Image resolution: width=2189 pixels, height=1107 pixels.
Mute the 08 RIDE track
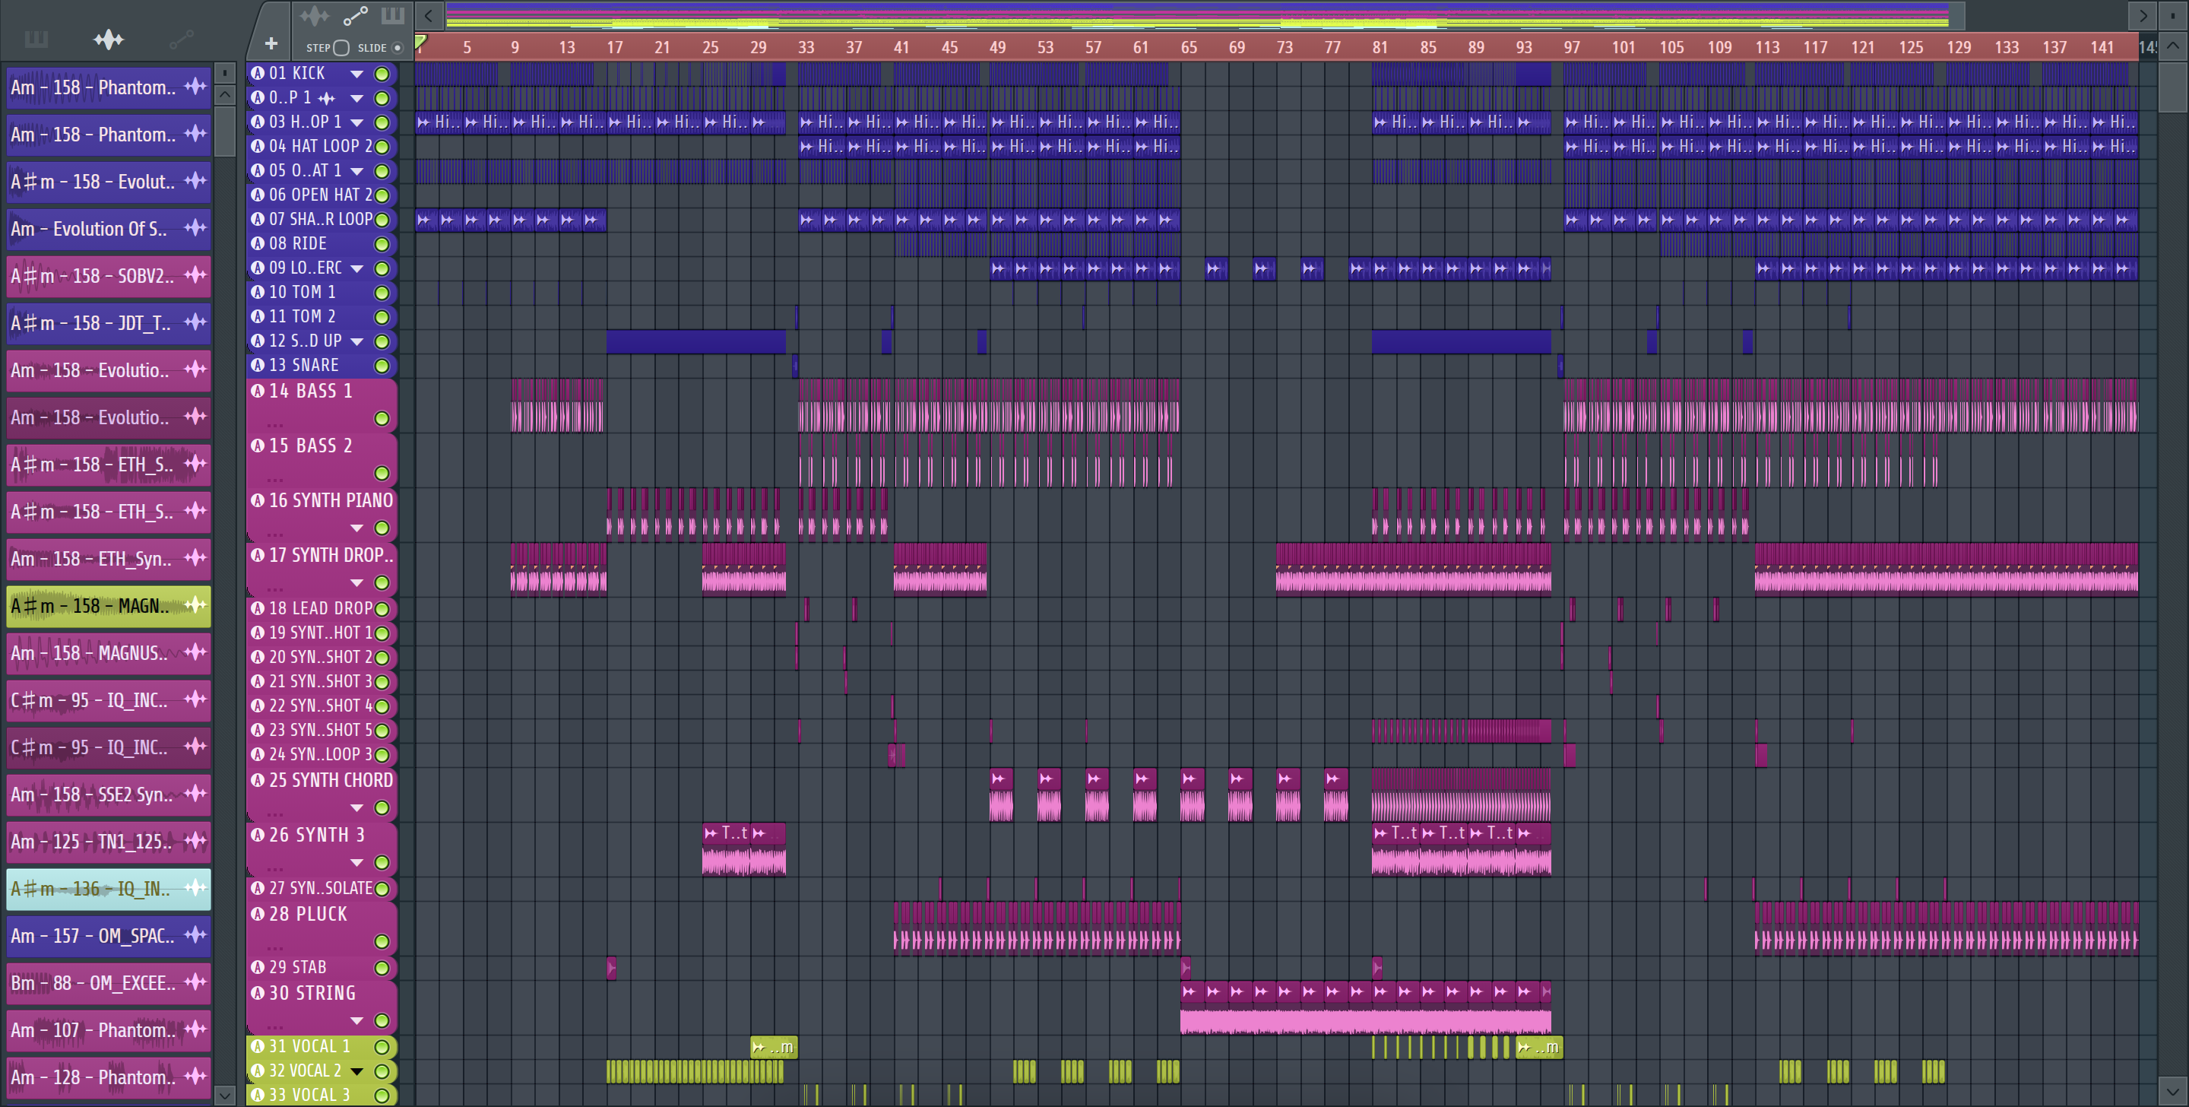point(382,244)
